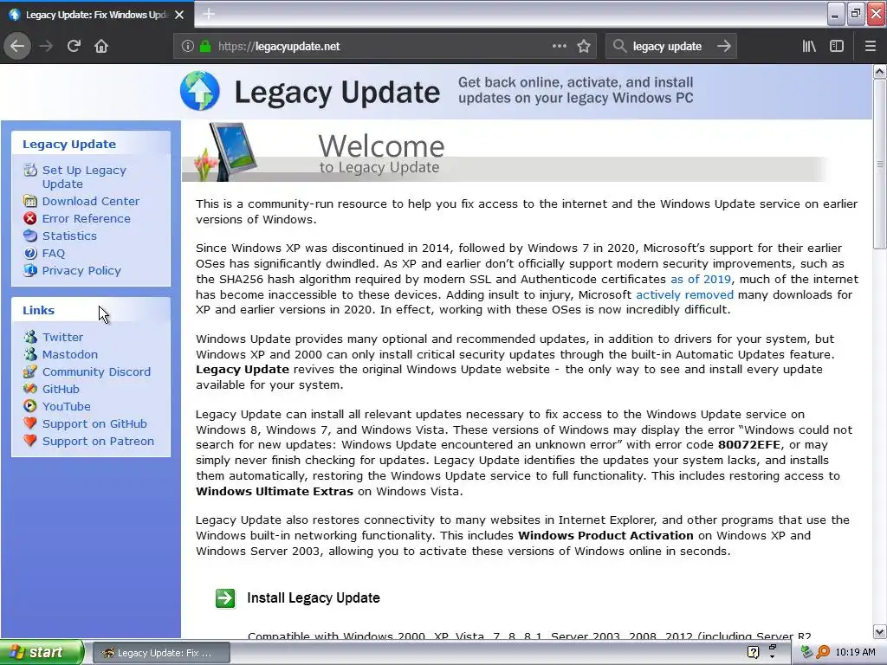
Task: Open the browser home page icon
Action: (101, 46)
